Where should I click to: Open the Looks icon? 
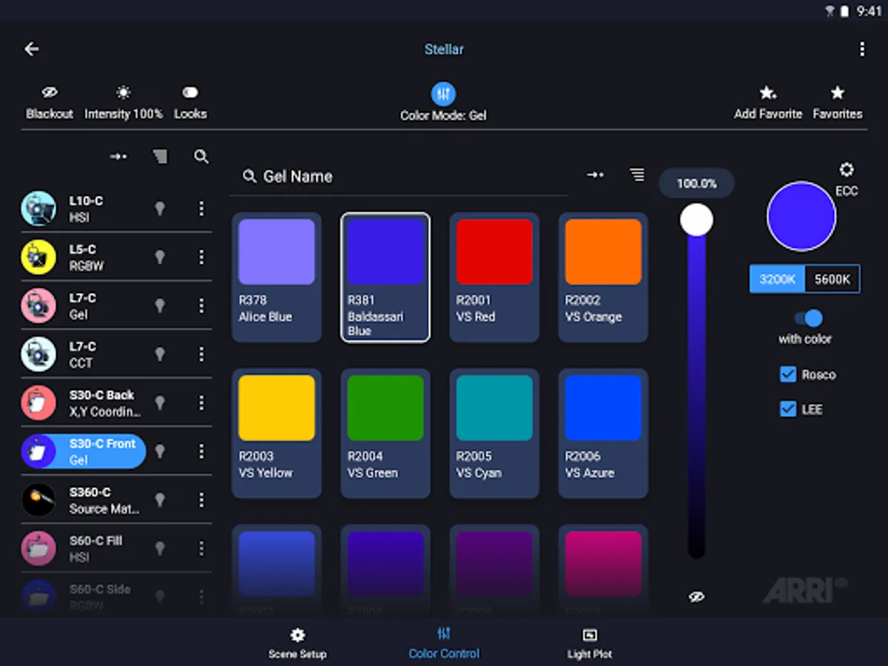[x=190, y=92]
